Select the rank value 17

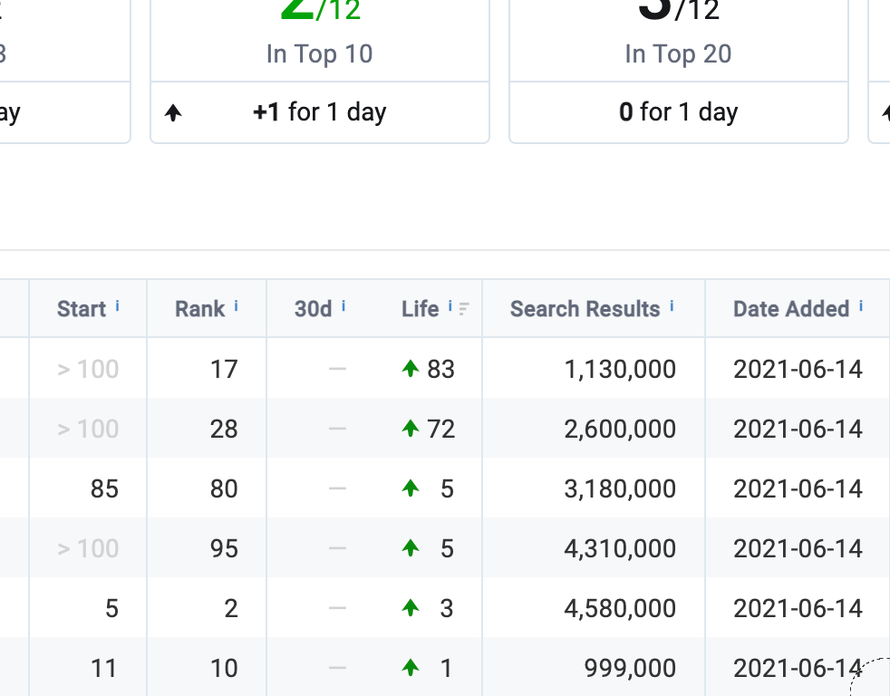[x=224, y=370]
